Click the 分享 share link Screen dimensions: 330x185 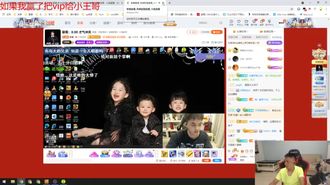coord(205,42)
